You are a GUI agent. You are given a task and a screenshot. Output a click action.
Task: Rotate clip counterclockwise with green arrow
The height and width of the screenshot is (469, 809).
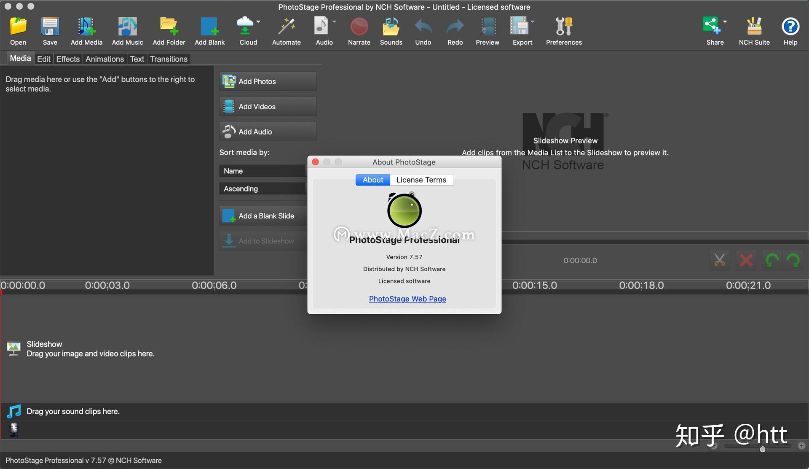pyautogui.click(x=771, y=260)
